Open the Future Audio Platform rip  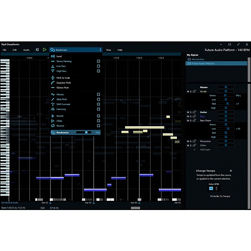[203, 64]
